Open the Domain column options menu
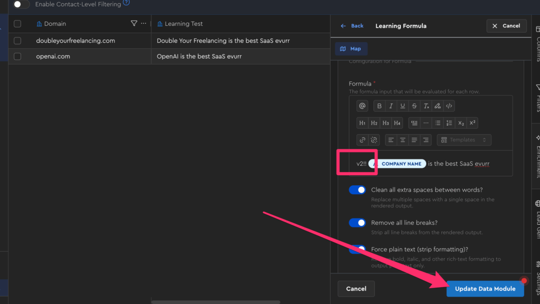540x304 pixels. [143, 24]
